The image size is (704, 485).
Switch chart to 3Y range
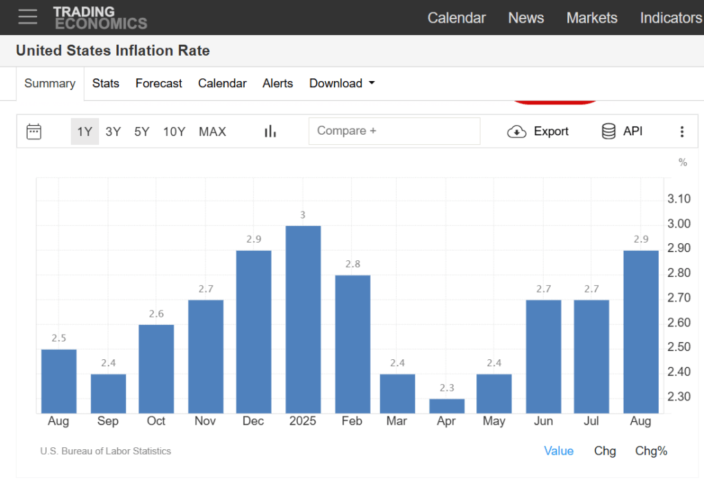point(113,131)
